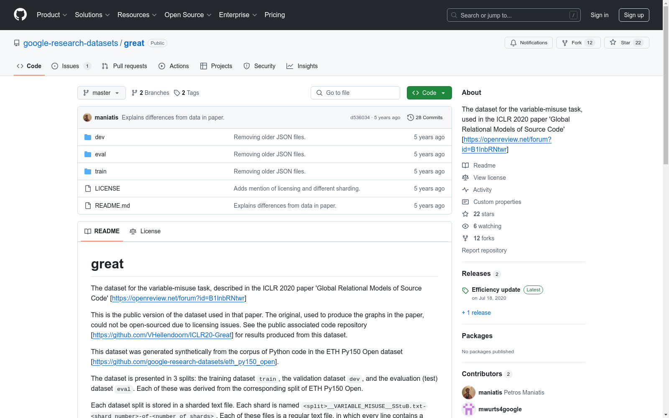Click the star icon beside 22 stars
This screenshot has height=418, width=669.
point(465,214)
